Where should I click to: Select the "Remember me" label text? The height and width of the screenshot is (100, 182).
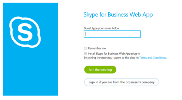point(97,48)
